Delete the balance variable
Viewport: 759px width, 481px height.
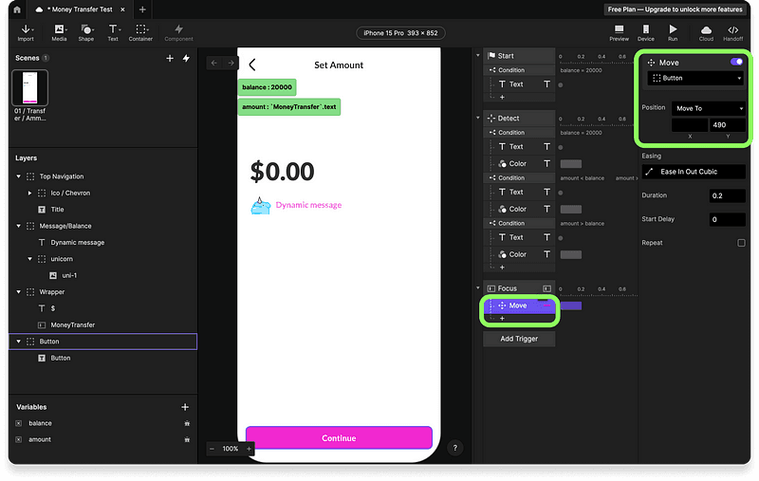(187, 423)
